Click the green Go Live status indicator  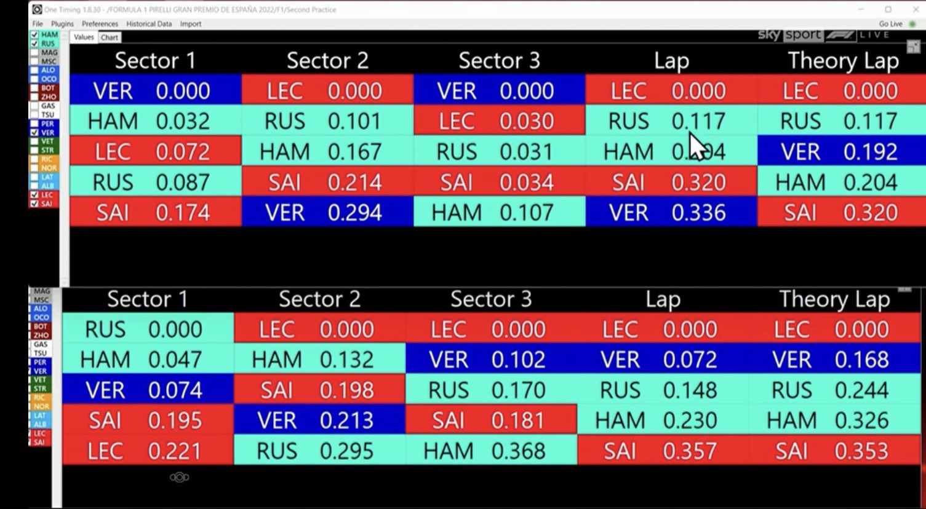912,24
